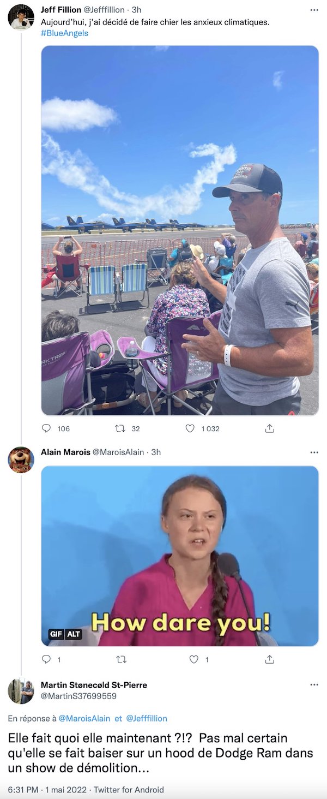Screen dimensions: 327x799
Task: Open @Jefffillion mention in reply header
Action: 147,718
